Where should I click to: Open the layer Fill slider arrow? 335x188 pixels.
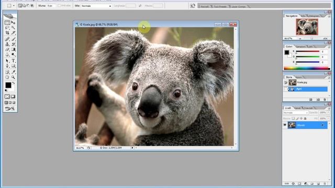(x=329, y=119)
